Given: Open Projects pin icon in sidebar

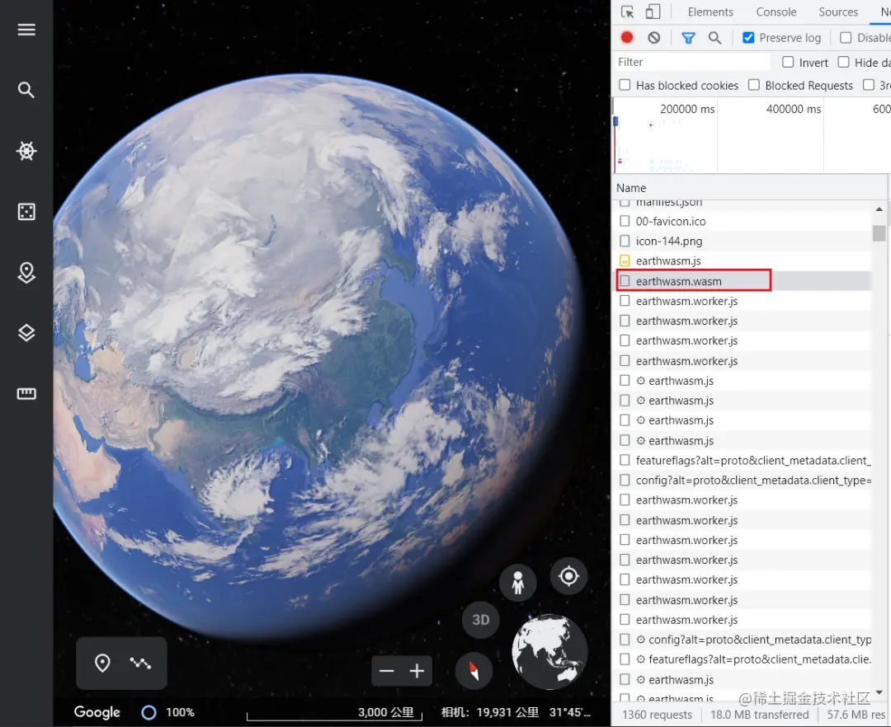Looking at the screenshot, I should [26, 272].
